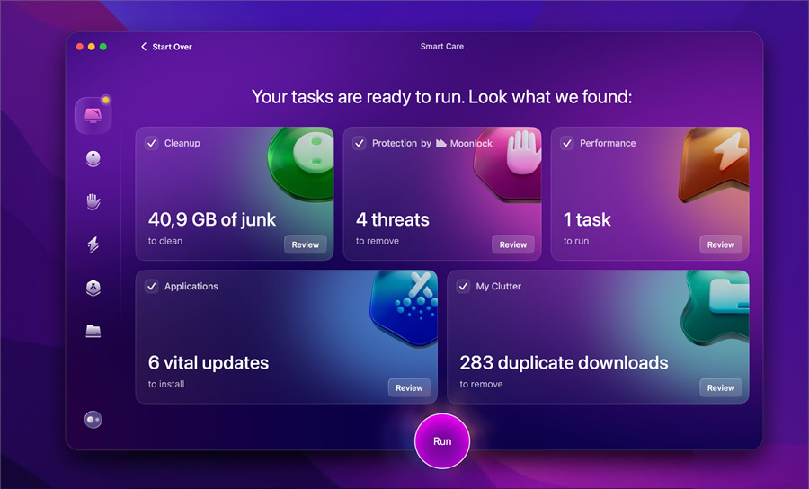Viewport: 809px width, 489px height.
Task: Review the 1 performance task
Action: click(x=721, y=244)
